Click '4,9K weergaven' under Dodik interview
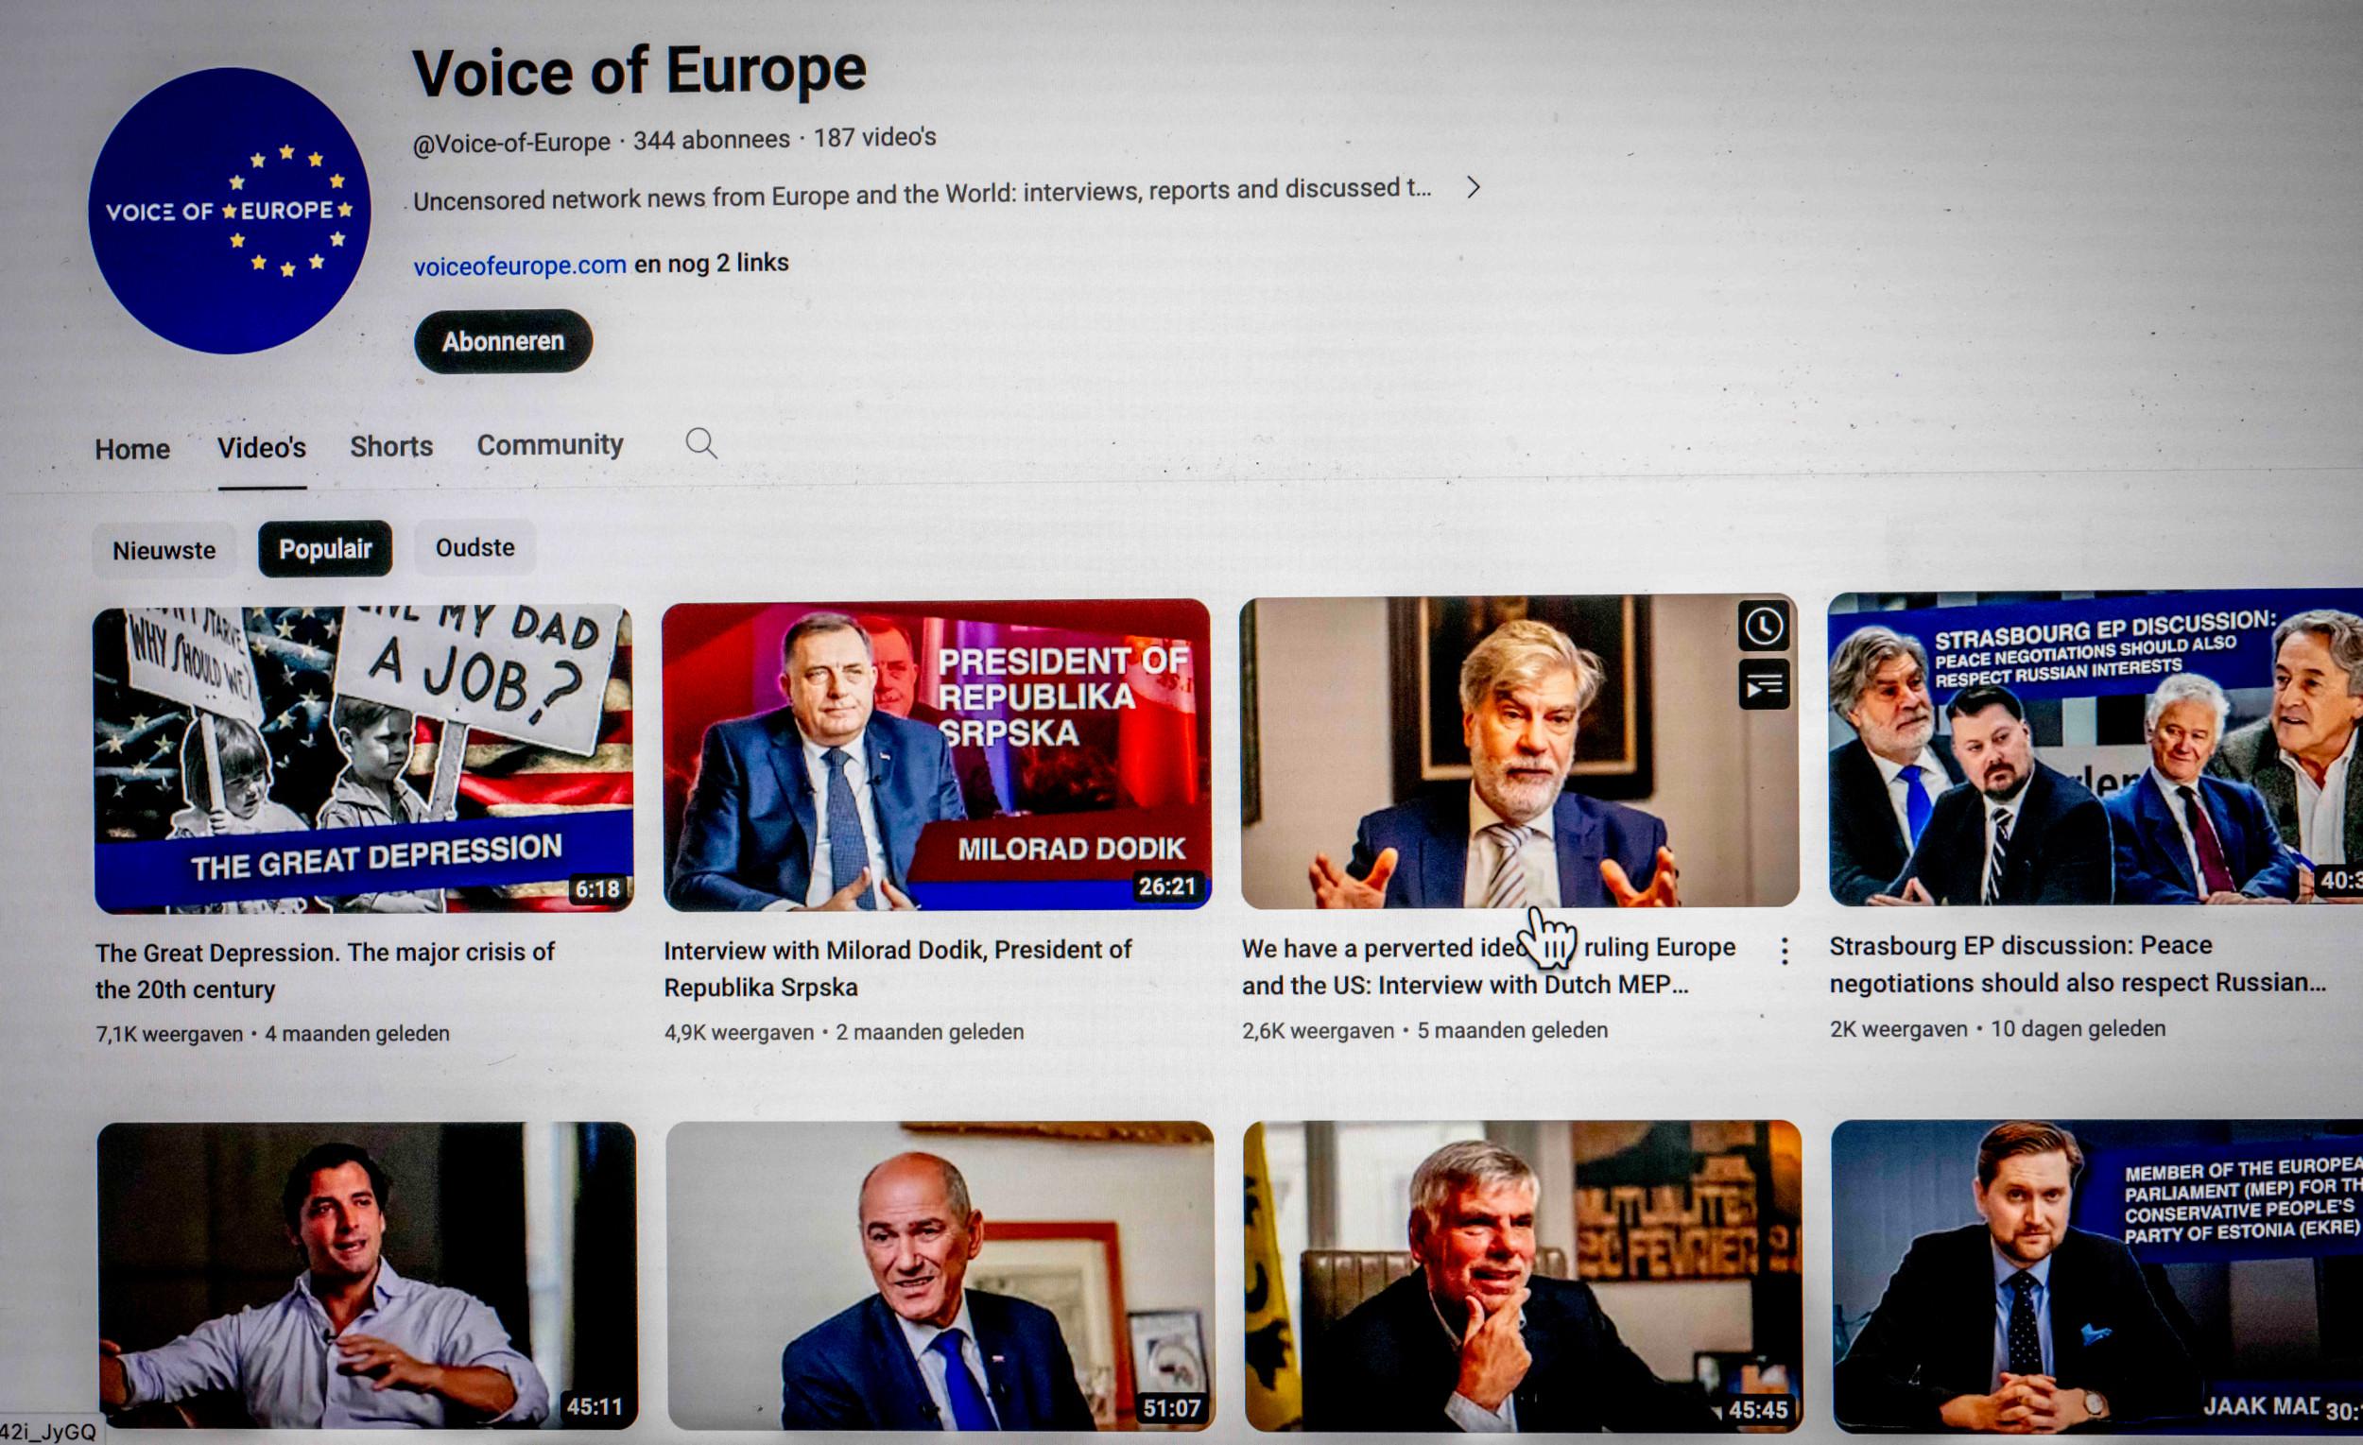This screenshot has height=1445, width=2363. (738, 1033)
